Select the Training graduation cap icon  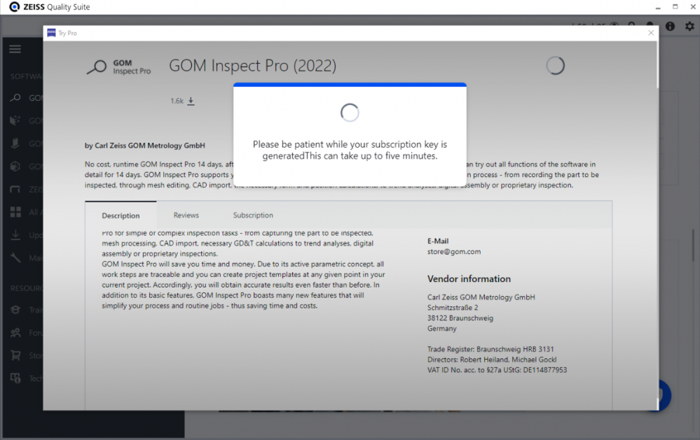coord(15,310)
